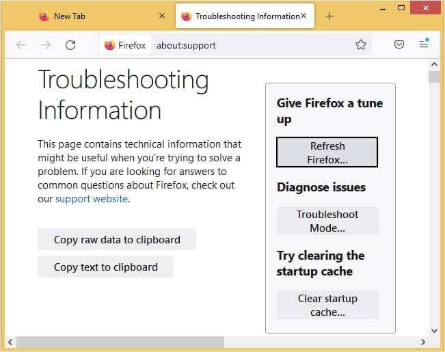Click the Give Firefox a tune up heading
Viewport: 445px width, 352px height.
(x=329, y=111)
